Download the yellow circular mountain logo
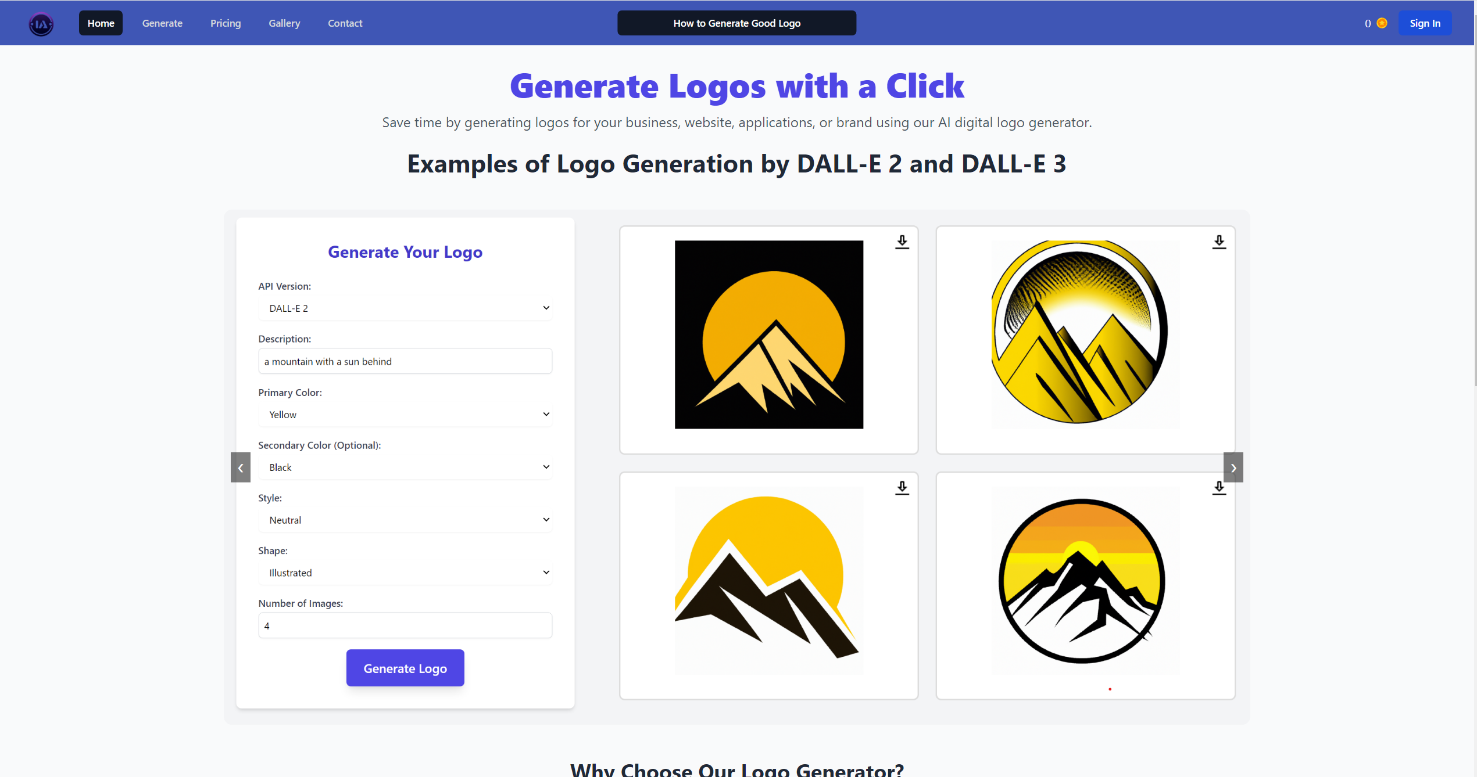 1219,242
